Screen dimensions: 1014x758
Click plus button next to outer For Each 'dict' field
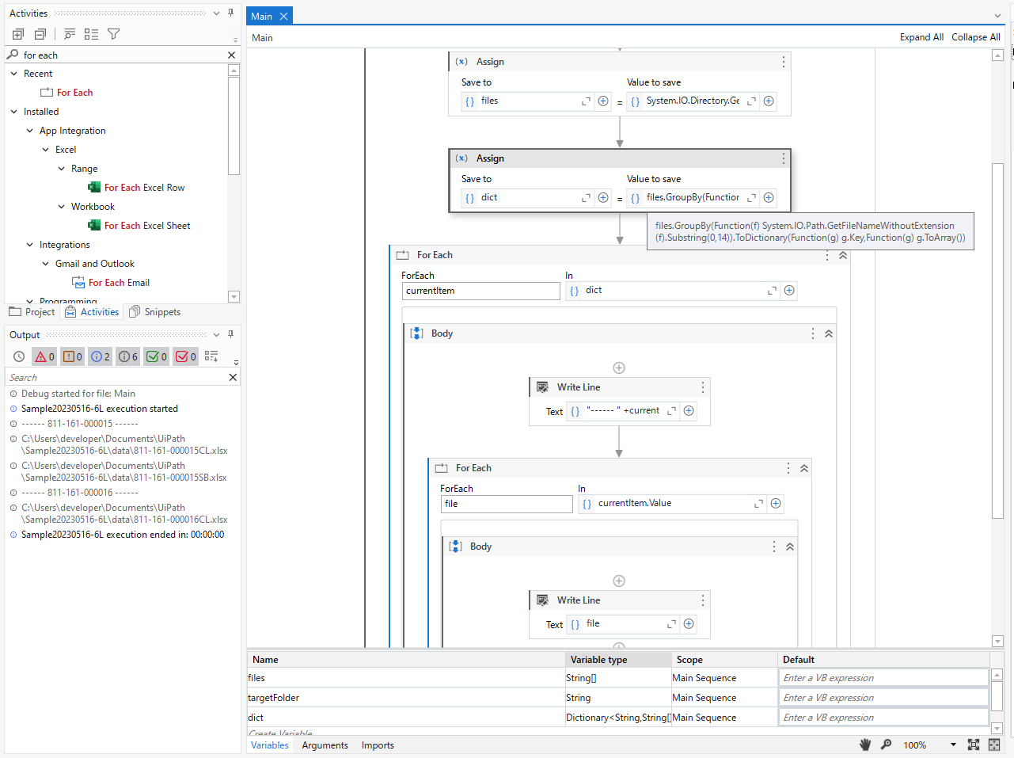pyautogui.click(x=789, y=290)
